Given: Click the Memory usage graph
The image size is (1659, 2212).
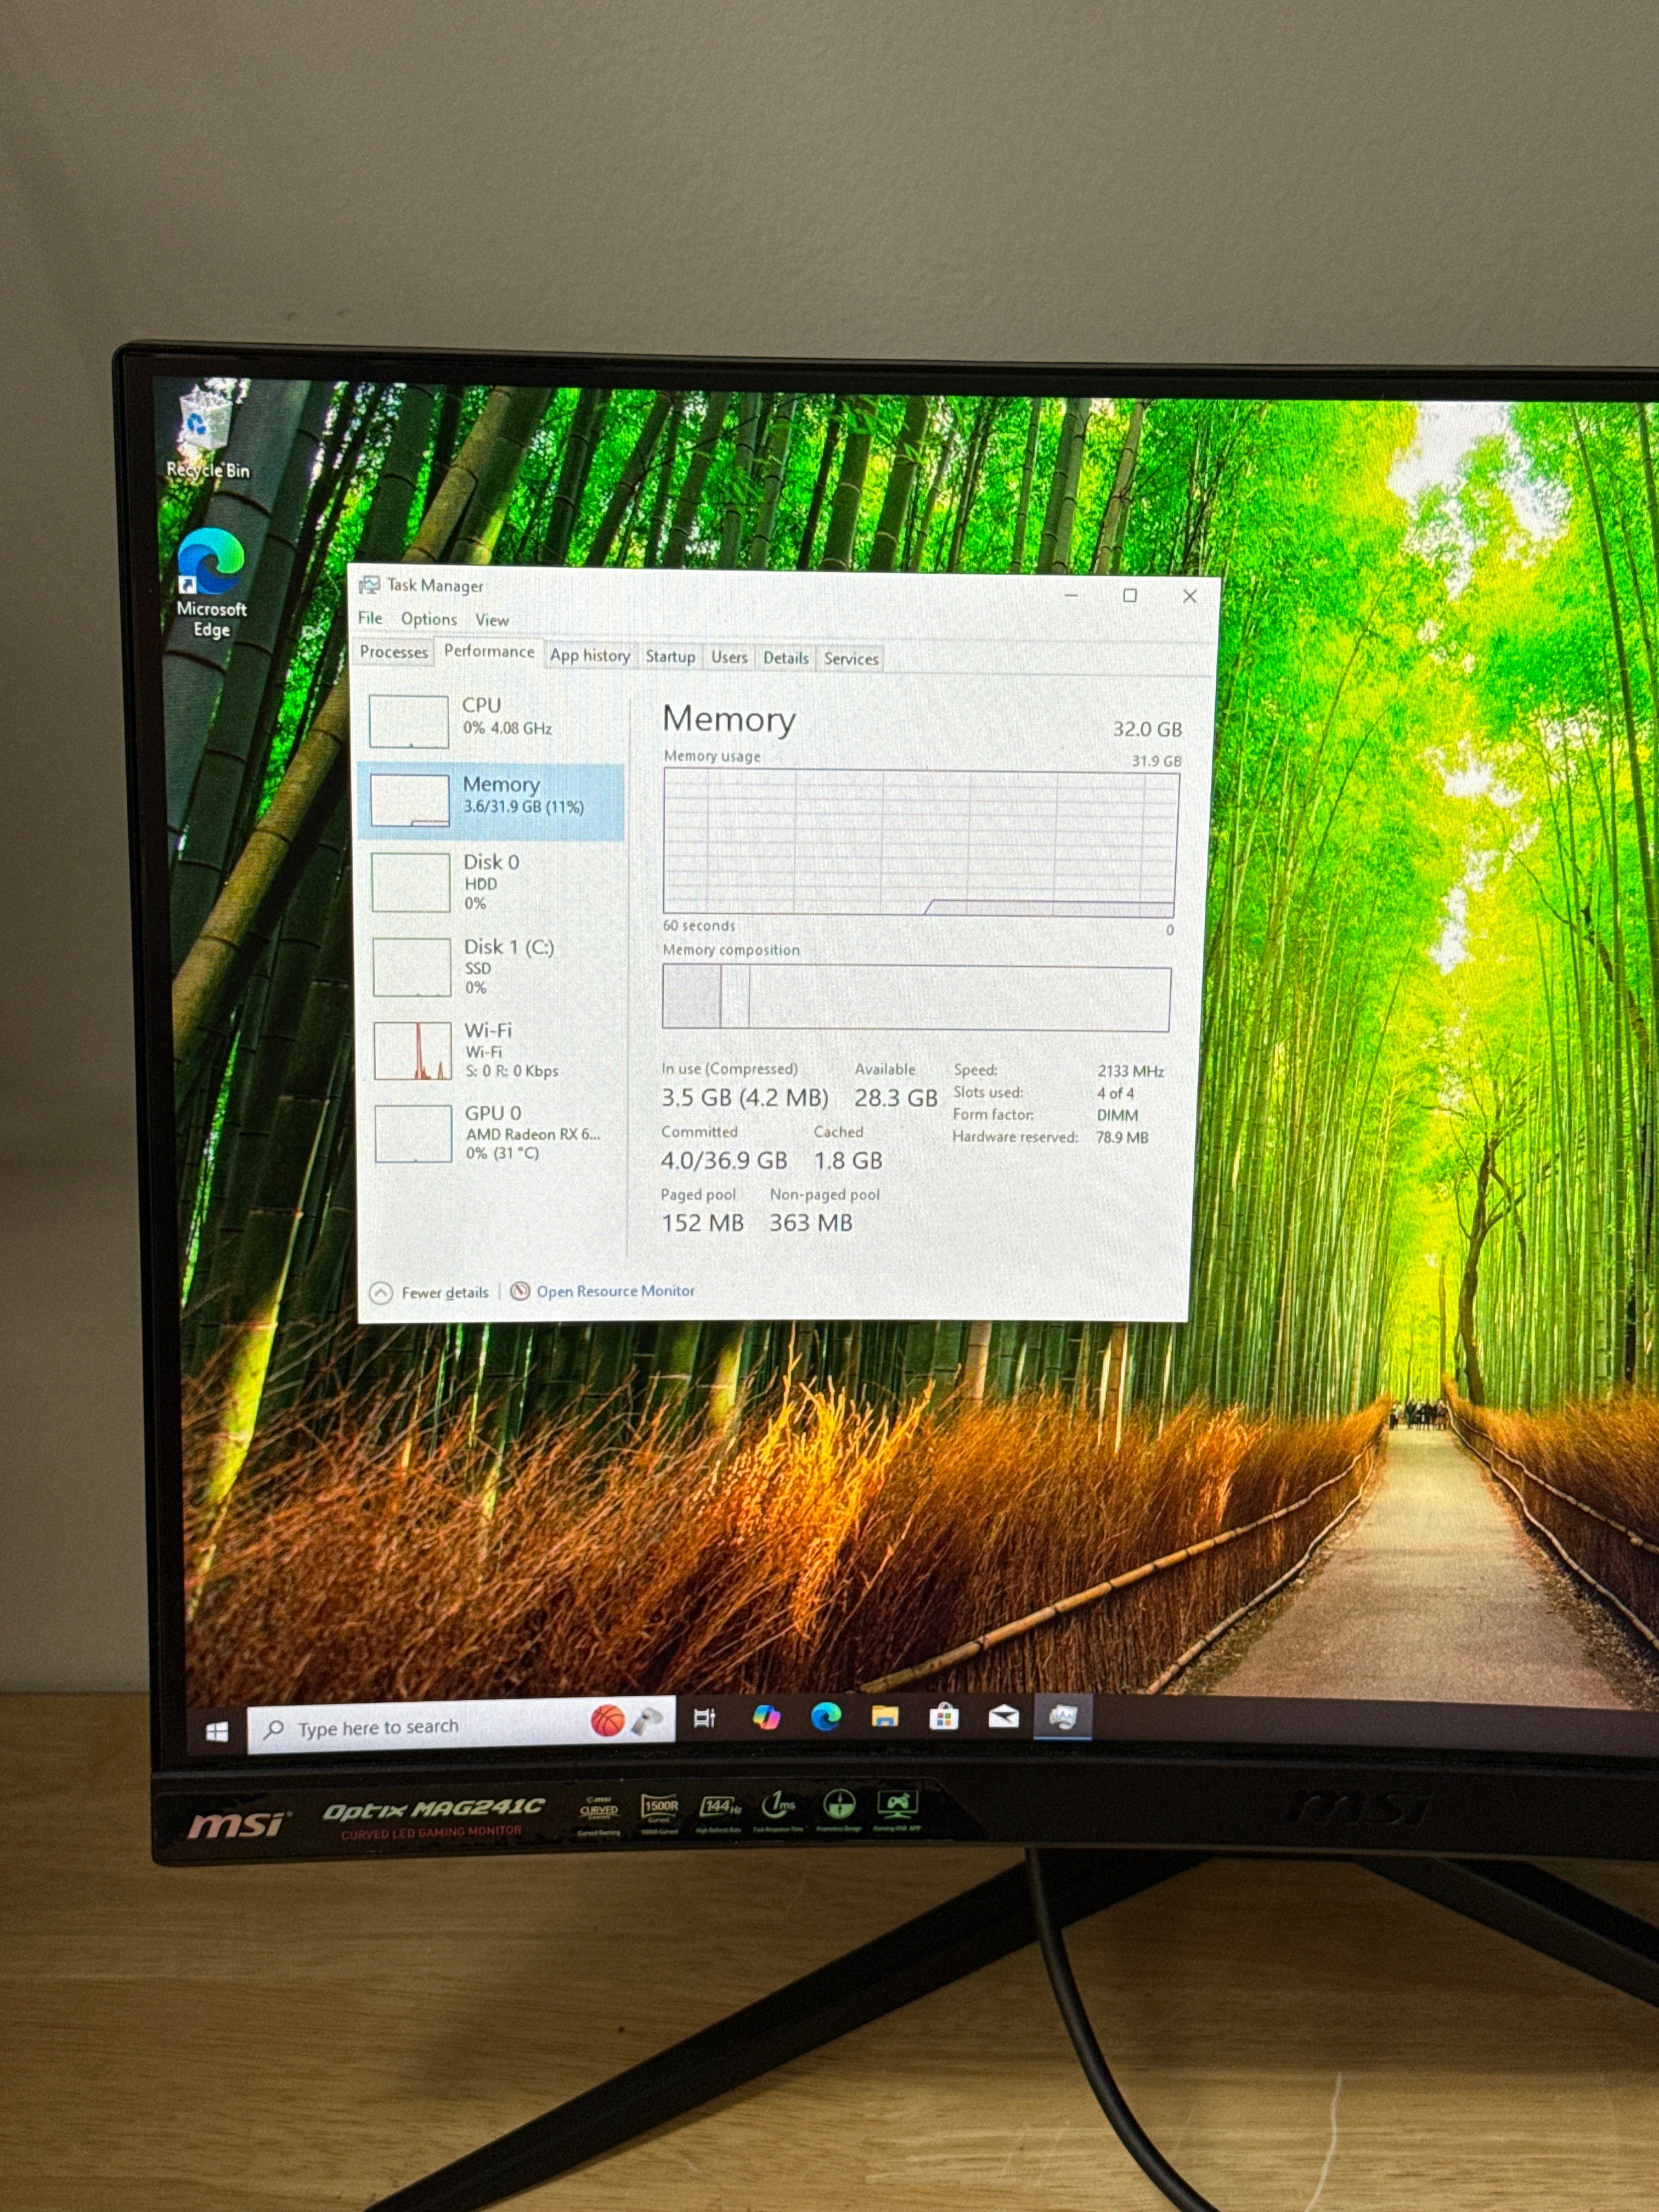Looking at the screenshot, I should [x=920, y=843].
